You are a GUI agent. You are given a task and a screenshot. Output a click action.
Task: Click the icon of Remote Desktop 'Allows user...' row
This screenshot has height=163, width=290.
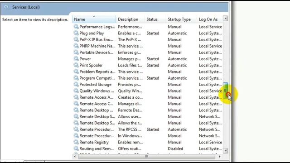(76, 116)
